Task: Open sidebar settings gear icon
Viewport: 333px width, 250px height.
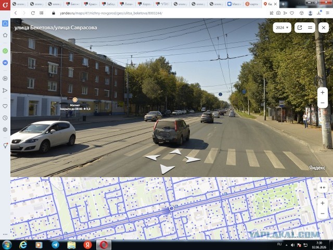Action: pyautogui.click(x=5, y=130)
